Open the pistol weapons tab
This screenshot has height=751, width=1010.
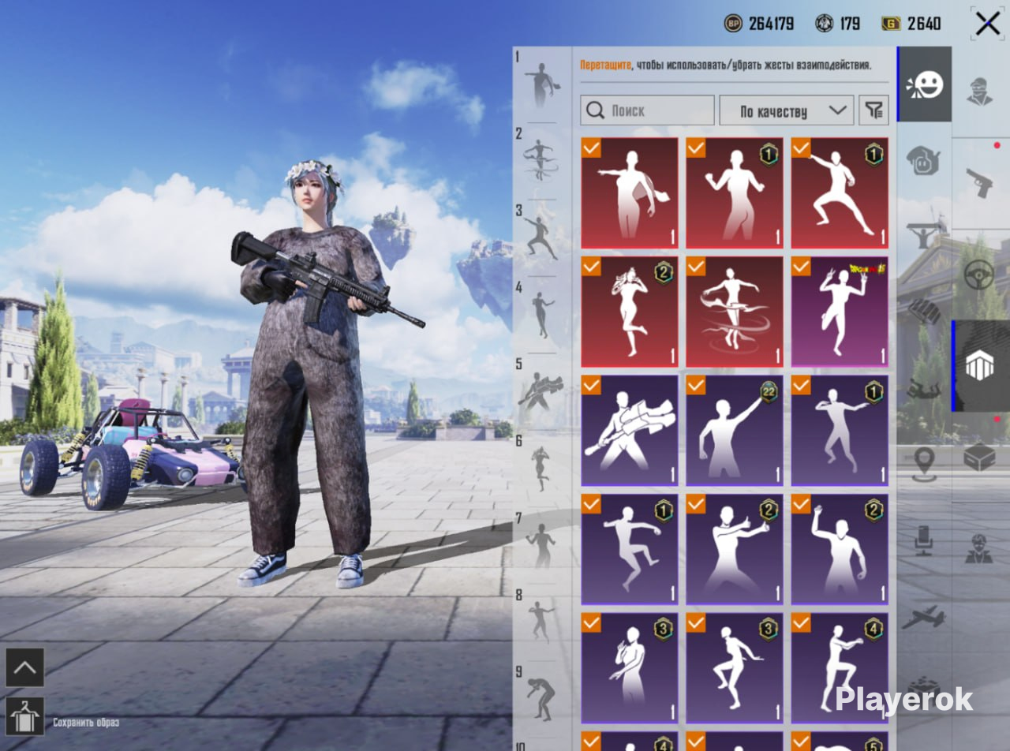pos(980,182)
